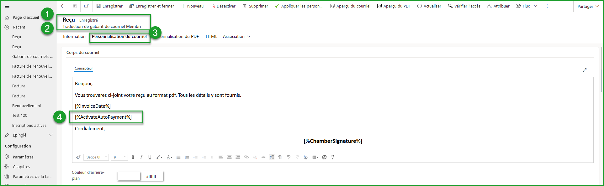Switch to the HTML tab
The height and width of the screenshot is (186, 604).
[x=211, y=37]
